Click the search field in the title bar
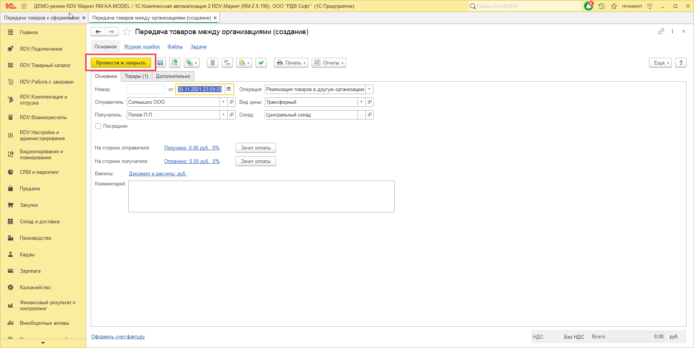This screenshot has width=694, height=348. pyautogui.click(x=525, y=6)
